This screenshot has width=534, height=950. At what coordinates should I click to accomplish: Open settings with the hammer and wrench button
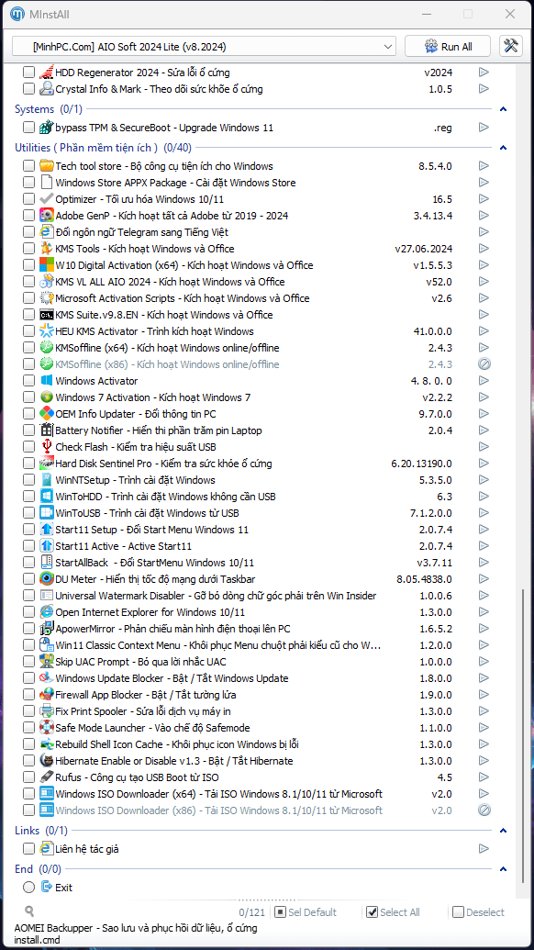click(511, 46)
